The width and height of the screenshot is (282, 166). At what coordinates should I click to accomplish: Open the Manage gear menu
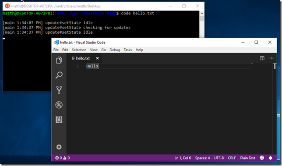pyautogui.click(x=59, y=147)
